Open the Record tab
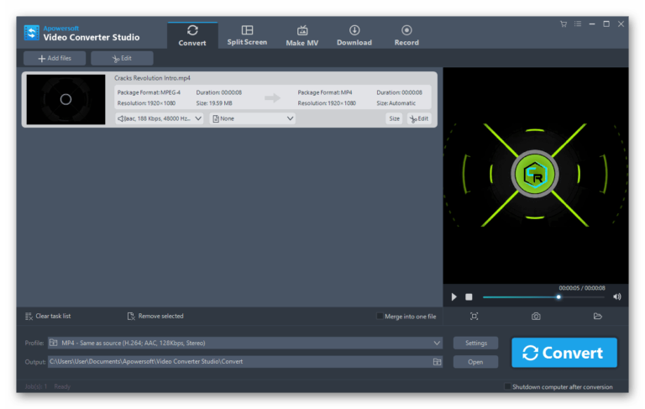 [x=406, y=35]
